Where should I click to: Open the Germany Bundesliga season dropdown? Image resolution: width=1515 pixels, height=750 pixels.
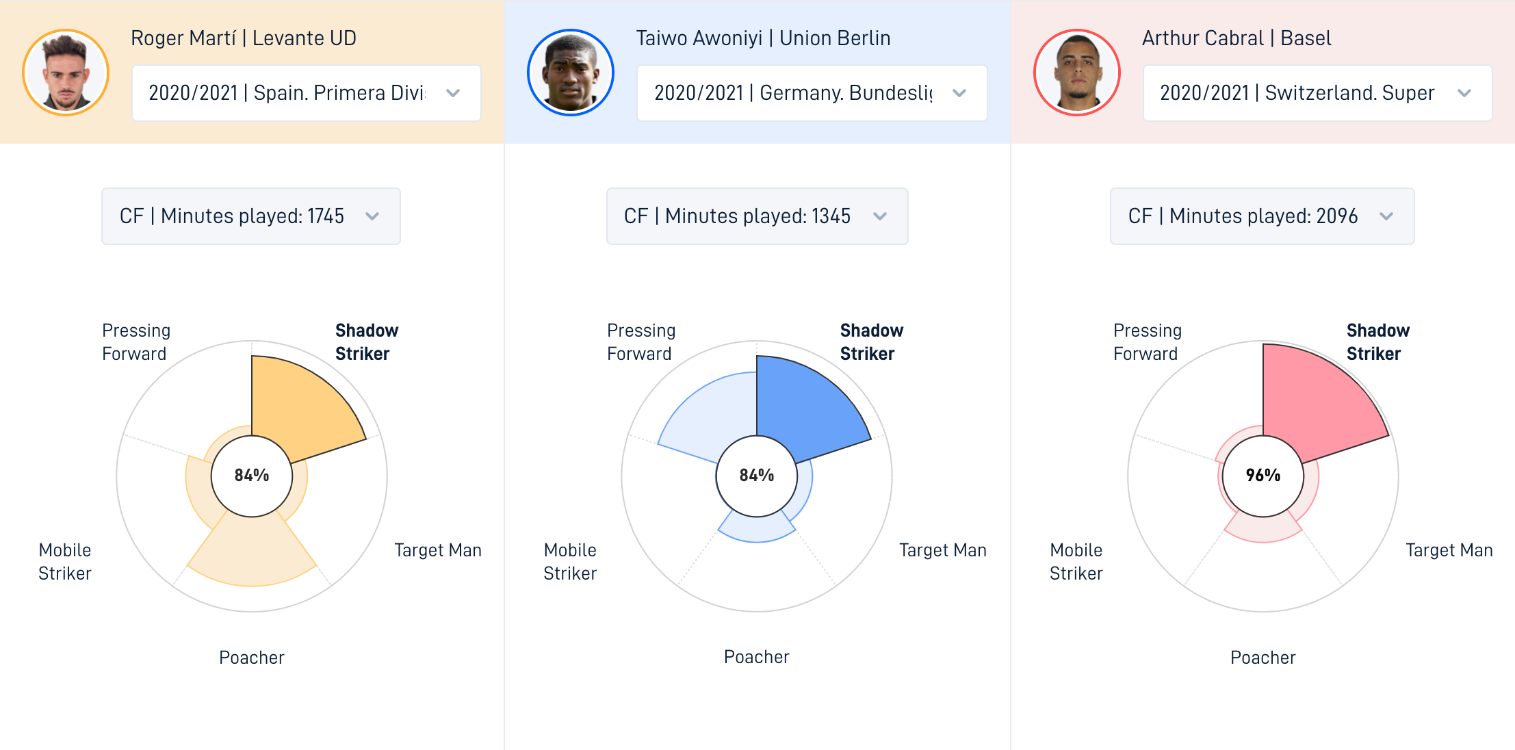tap(812, 93)
